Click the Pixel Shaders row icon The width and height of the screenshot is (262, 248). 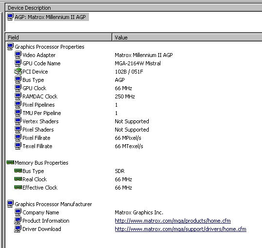18,130
